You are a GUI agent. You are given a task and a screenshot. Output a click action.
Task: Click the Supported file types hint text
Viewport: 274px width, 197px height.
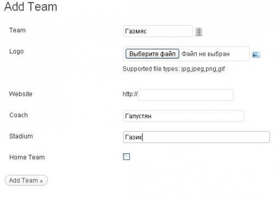(x=174, y=69)
